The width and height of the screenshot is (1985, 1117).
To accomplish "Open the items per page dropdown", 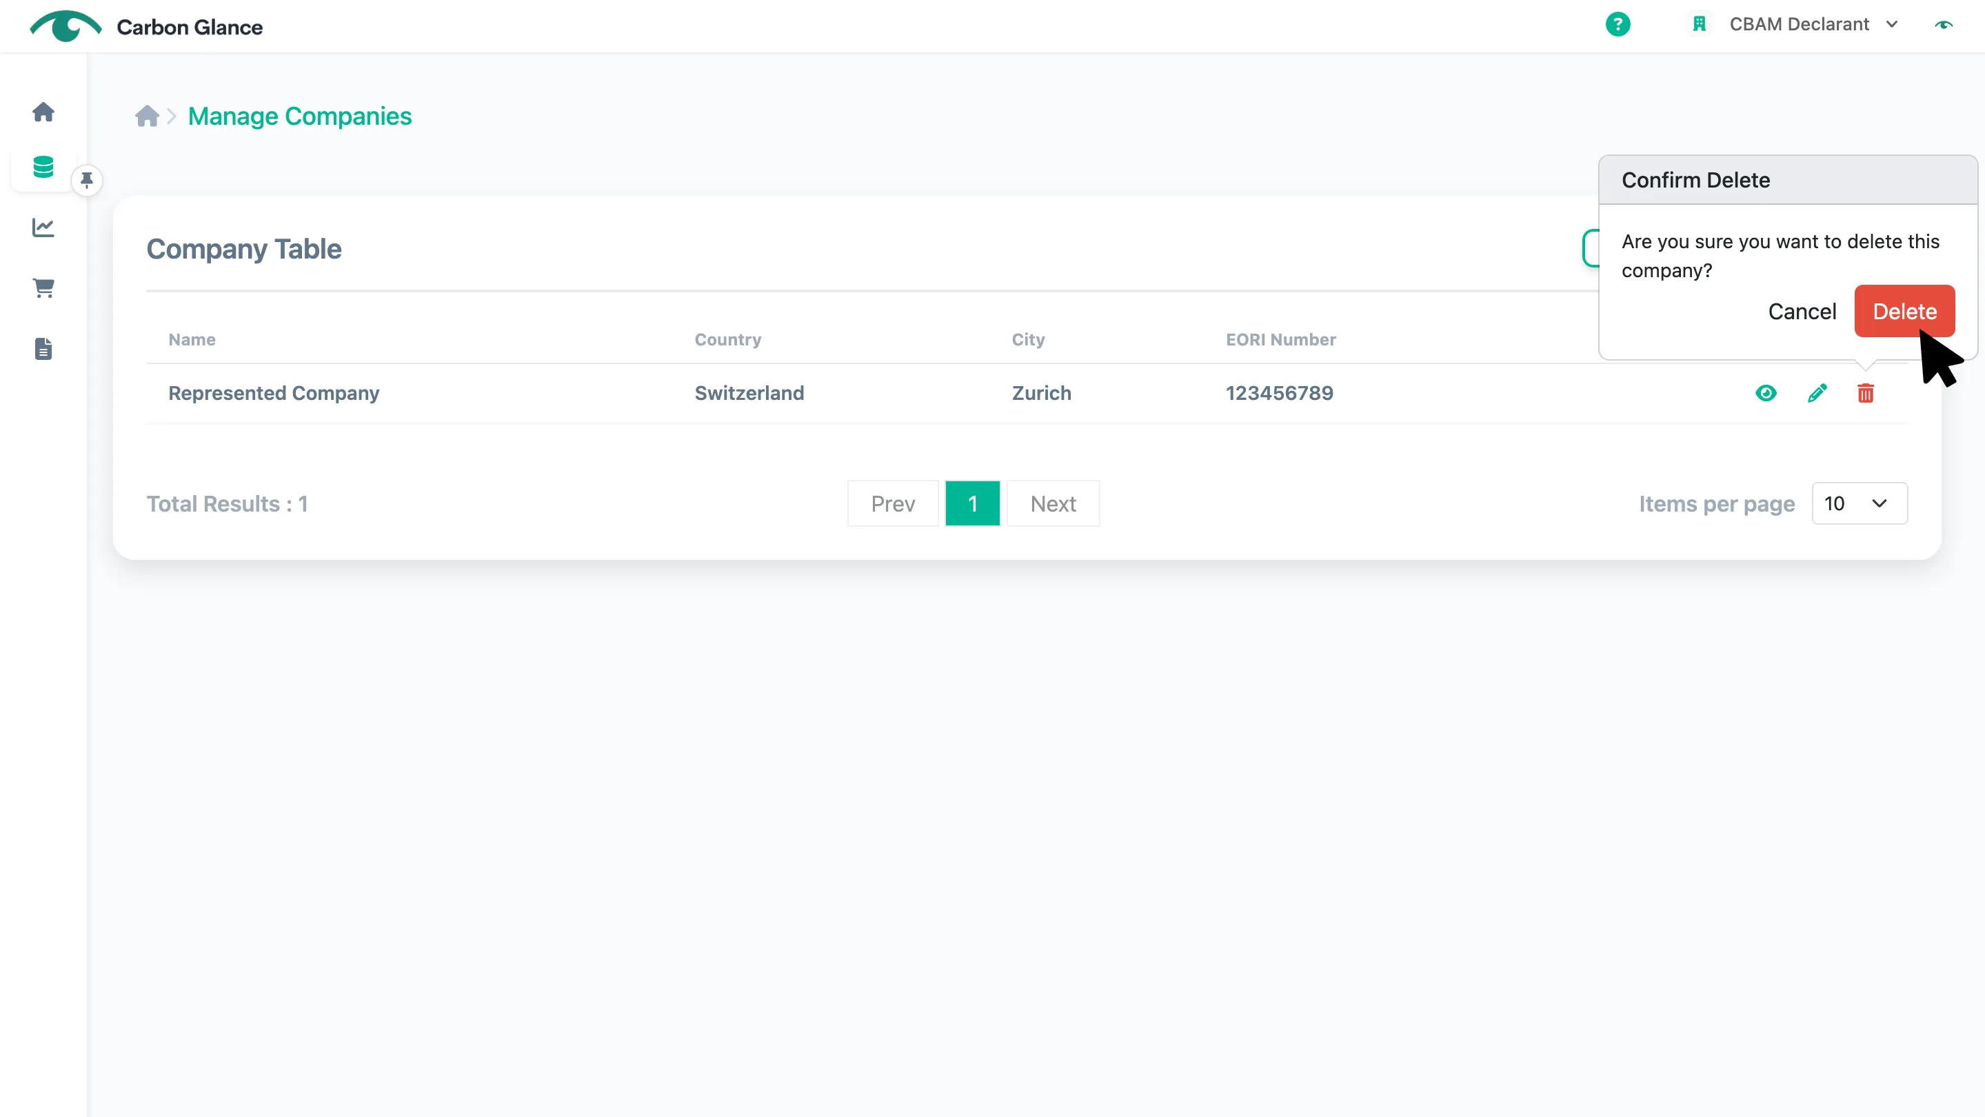I will 1859,504.
